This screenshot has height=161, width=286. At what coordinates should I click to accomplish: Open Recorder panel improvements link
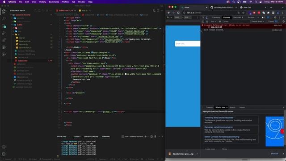219,127
